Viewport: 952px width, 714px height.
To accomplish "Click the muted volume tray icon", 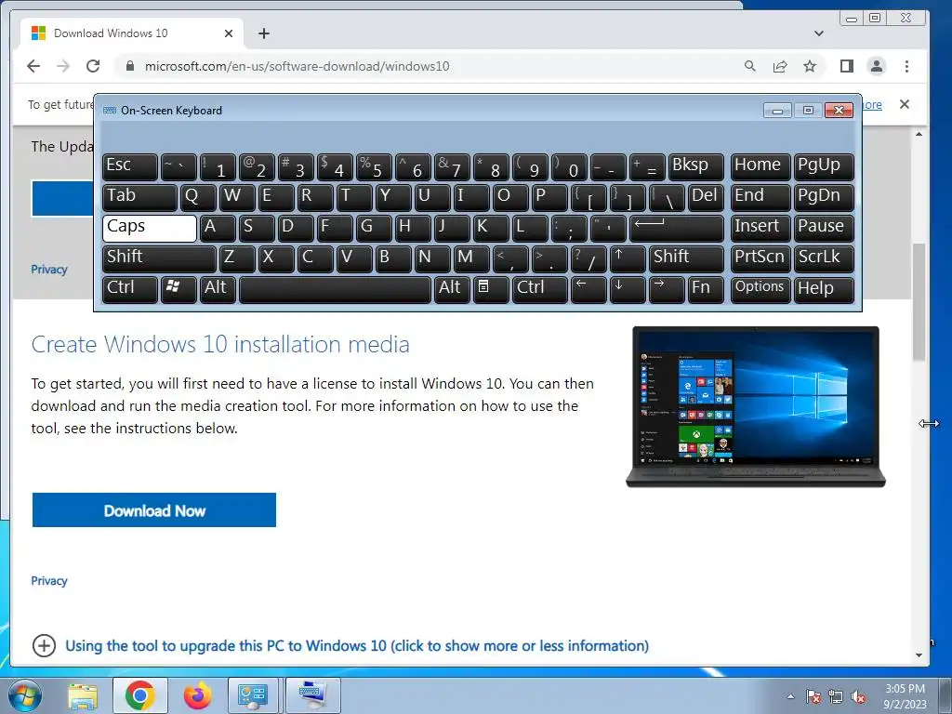I will [x=858, y=697].
